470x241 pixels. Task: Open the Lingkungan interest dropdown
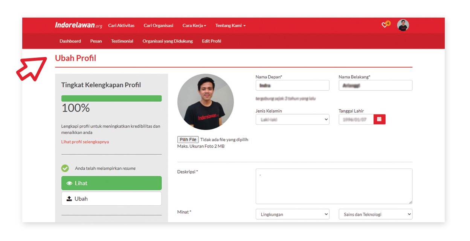292,214
